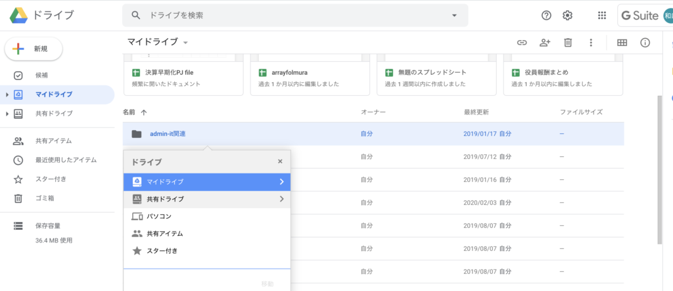Click the admin-it関連 folder name
Viewport: 673px width, 291px height.
tap(168, 134)
